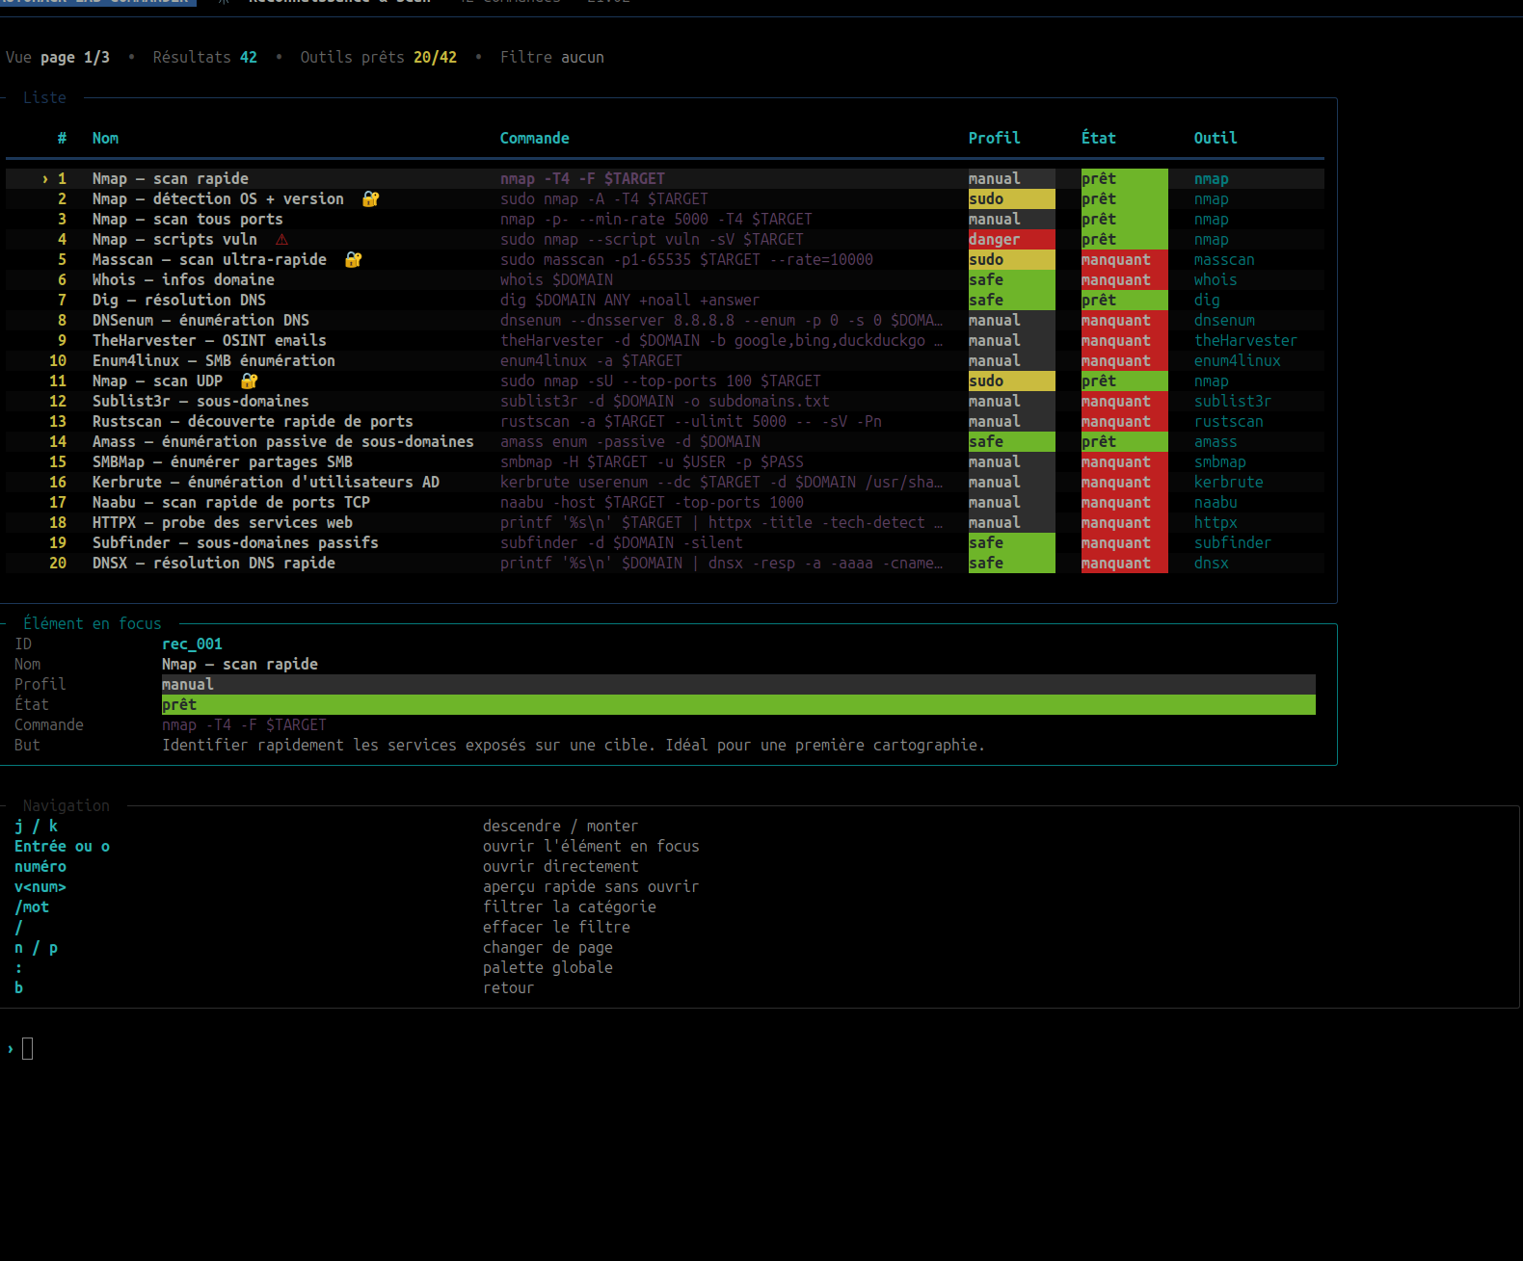Click the Outils prêts 20/42 counter
1523x1261 pixels.
[378, 58]
